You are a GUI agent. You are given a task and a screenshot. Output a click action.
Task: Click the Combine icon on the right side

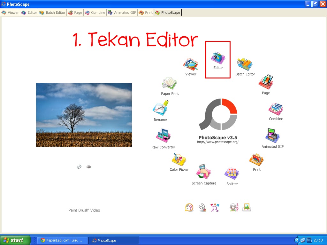(x=276, y=109)
